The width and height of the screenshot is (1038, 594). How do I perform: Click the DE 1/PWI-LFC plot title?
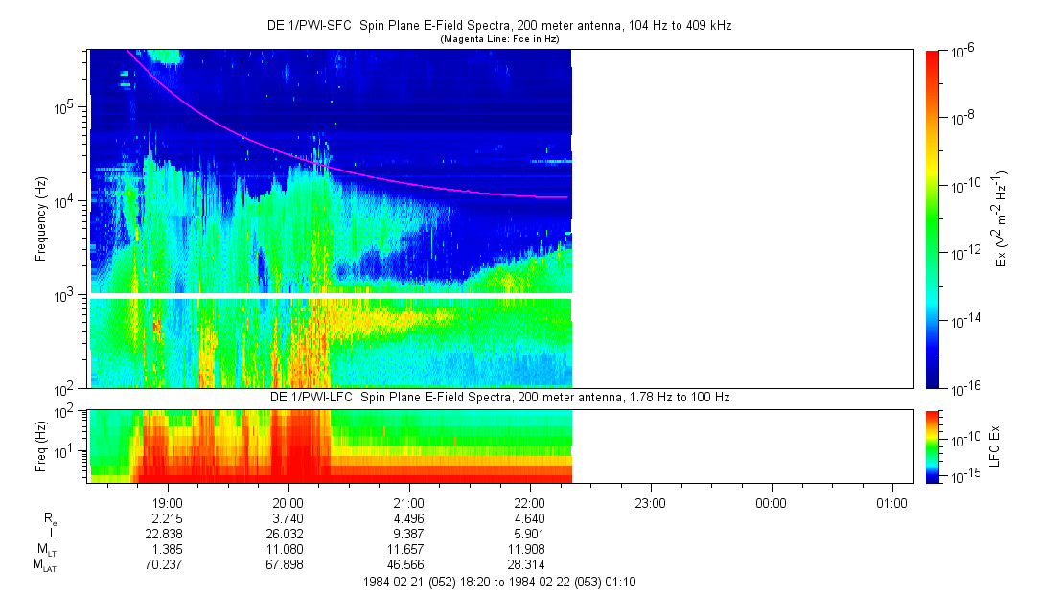pos(499,397)
